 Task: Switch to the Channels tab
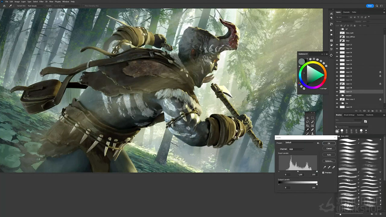click(346, 12)
